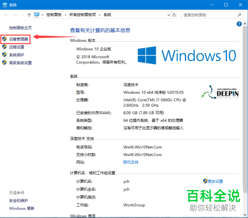248x218 pixels.
Task: Click computer icon in address bar
Action: (x=37, y=15)
